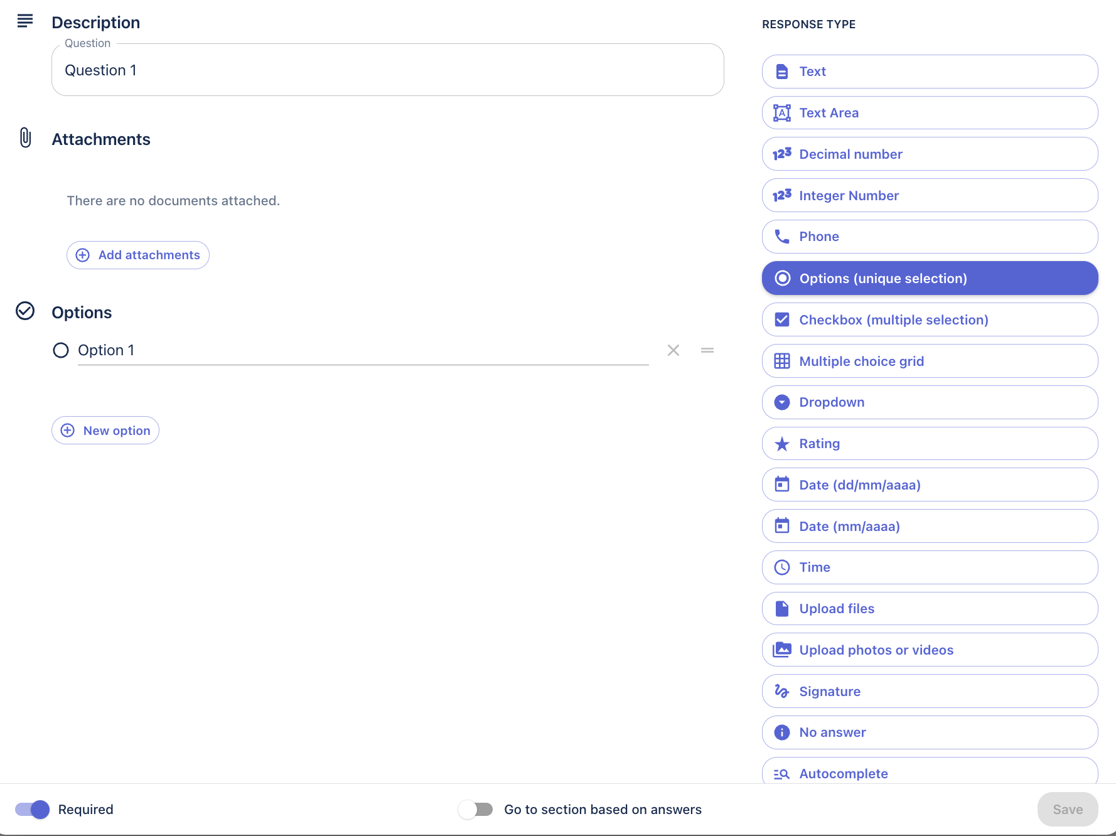This screenshot has width=1116, height=836.
Task: Select Autocomplete response type
Action: (929, 773)
